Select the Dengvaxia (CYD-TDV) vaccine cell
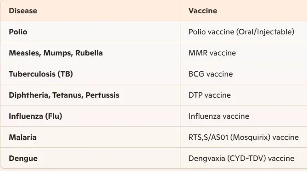The width and height of the screenshot is (307, 171). [244, 158]
